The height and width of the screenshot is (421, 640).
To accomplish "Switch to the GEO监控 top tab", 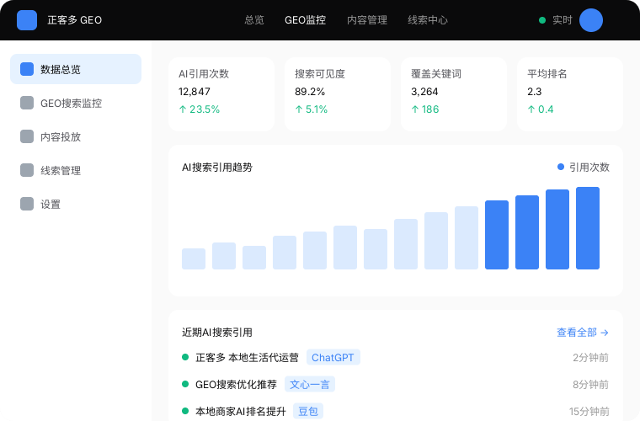I will 306,20.
